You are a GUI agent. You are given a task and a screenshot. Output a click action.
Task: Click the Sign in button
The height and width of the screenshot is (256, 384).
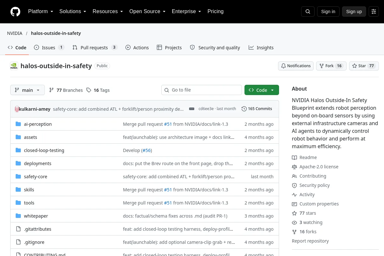pyautogui.click(x=328, y=12)
